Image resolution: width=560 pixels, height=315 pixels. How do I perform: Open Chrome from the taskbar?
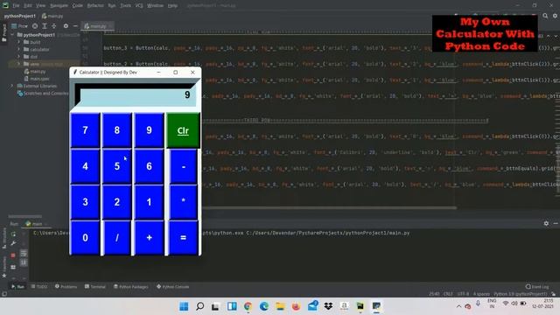(x=248, y=306)
